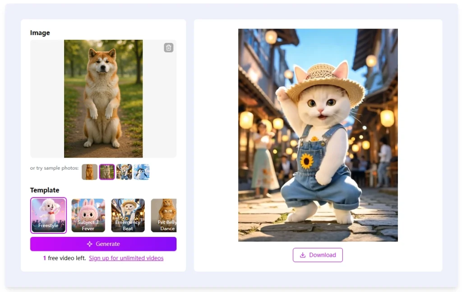Click the Image section heading
Screen dimensions: 462x292
(x=40, y=32)
